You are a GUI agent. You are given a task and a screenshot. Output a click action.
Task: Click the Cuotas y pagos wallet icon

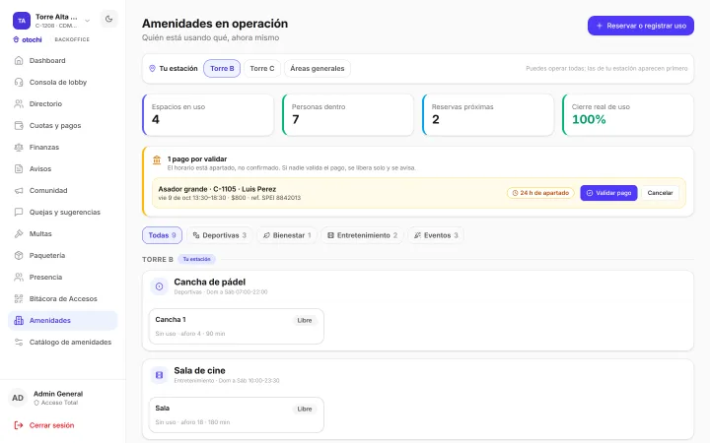click(x=19, y=126)
